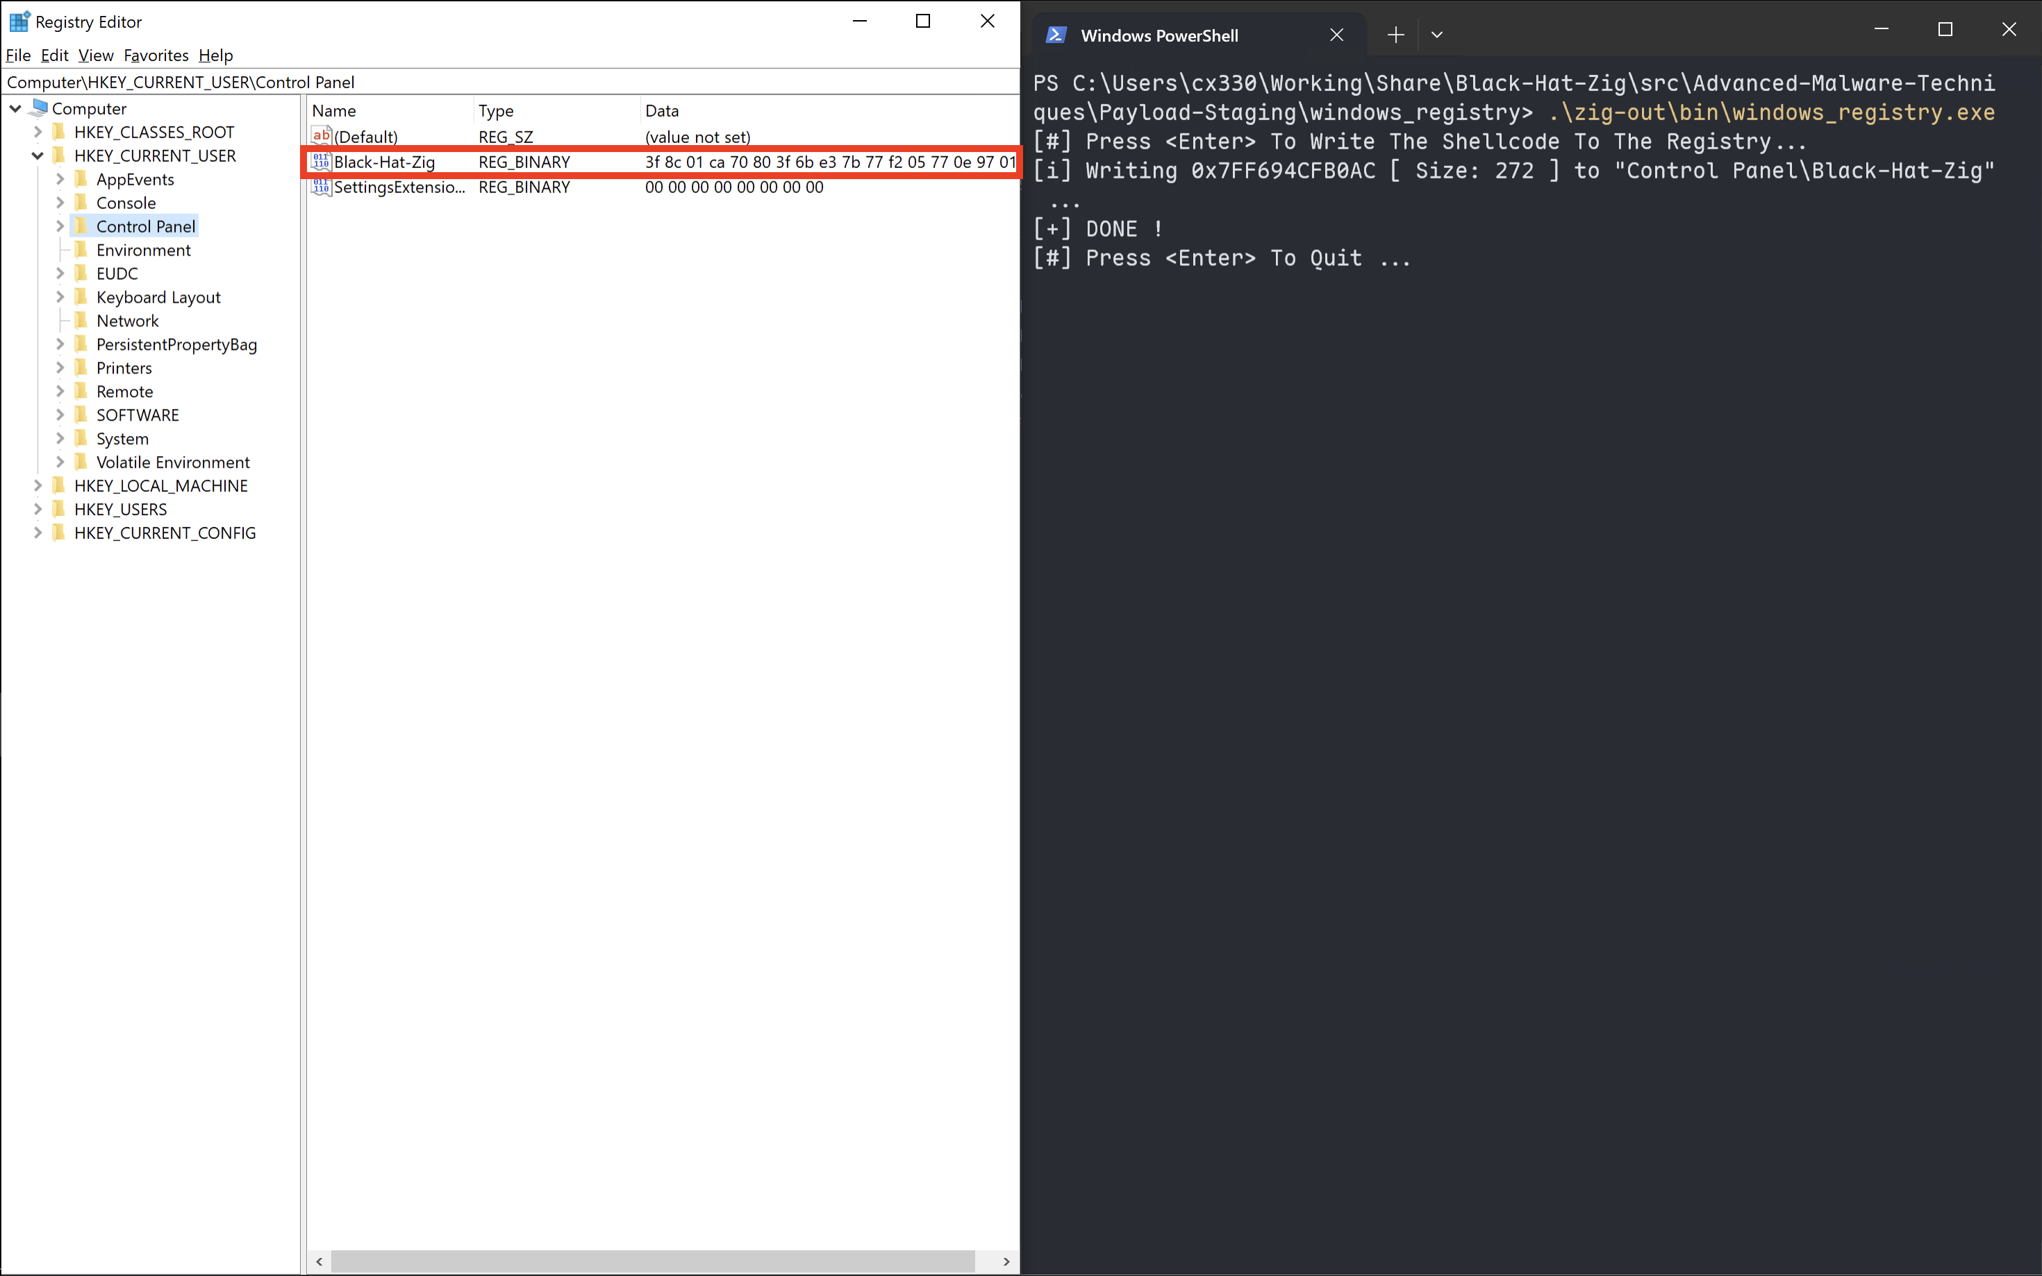This screenshot has width=2042, height=1276.
Task: Open the Favorites menu
Action: 156,55
